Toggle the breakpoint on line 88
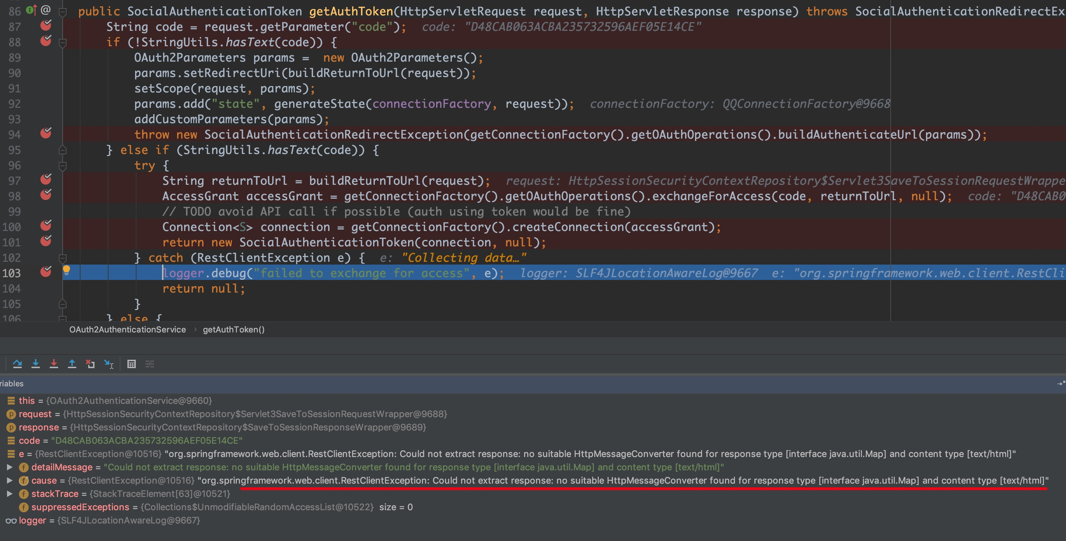 (x=46, y=41)
